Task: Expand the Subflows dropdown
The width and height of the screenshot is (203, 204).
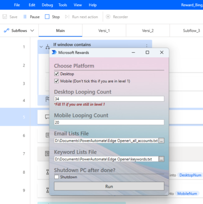Action: pyautogui.click(x=32, y=30)
